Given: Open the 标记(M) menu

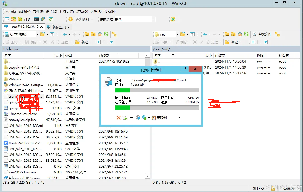Looking at the screenshot, I should pos(24,12).
